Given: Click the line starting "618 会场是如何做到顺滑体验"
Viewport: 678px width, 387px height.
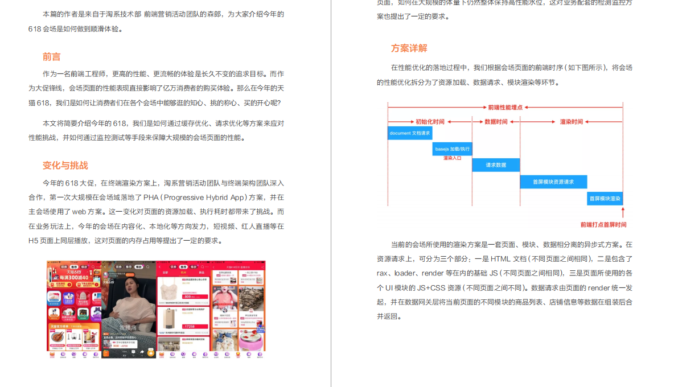Looking at the screenshot, I should click(76, 29).
